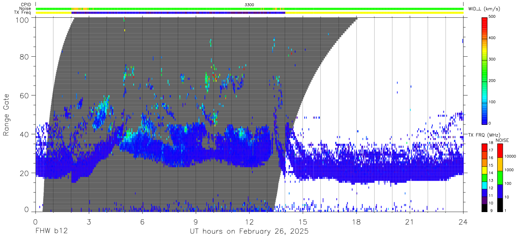This screenshot has width=521, height=240.
Task: Click the green noise legend swatch above 100
Action: click(500, 177)
